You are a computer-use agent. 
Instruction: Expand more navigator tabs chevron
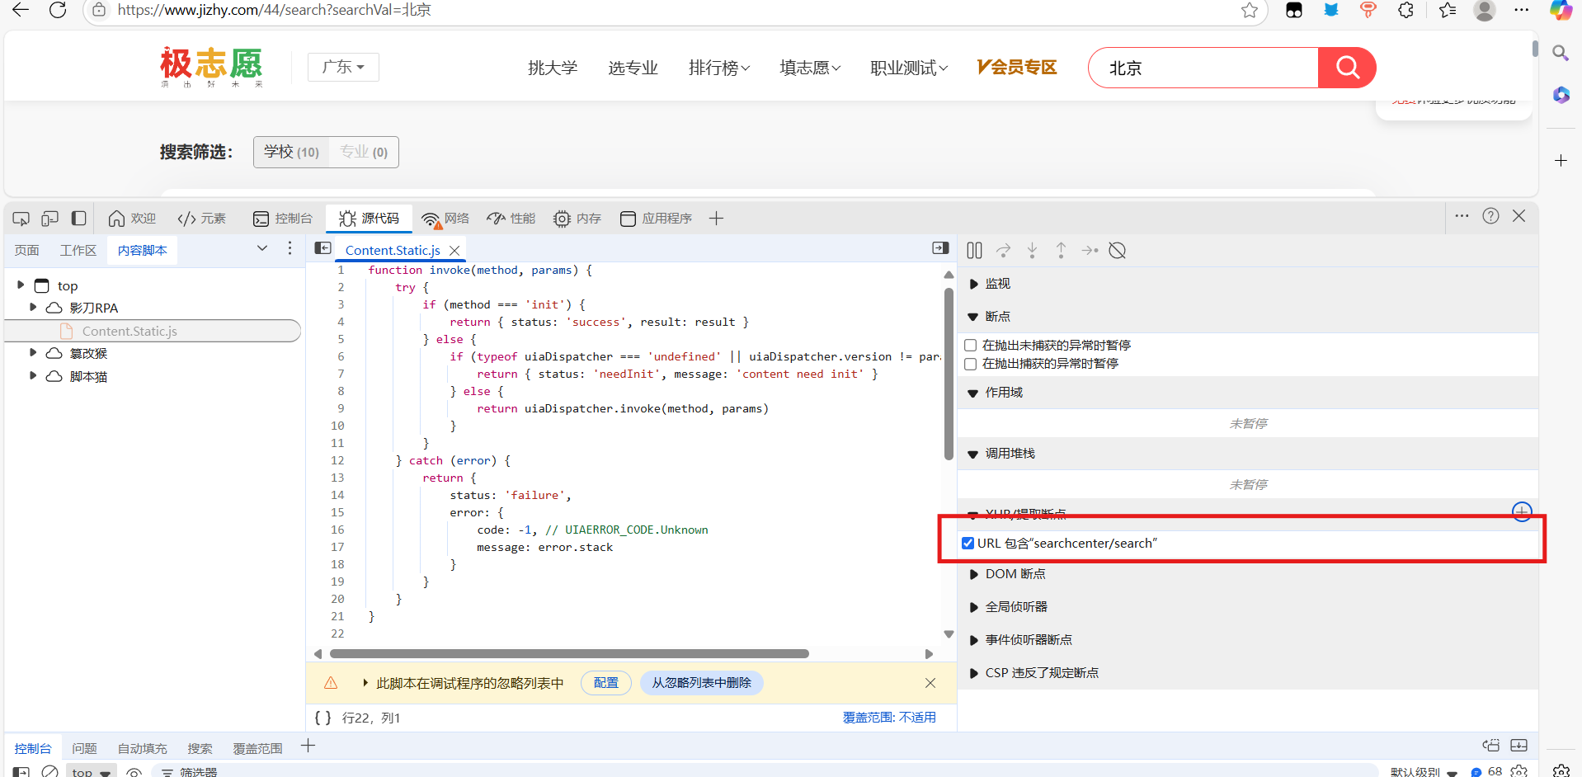(x=262, y=248)
